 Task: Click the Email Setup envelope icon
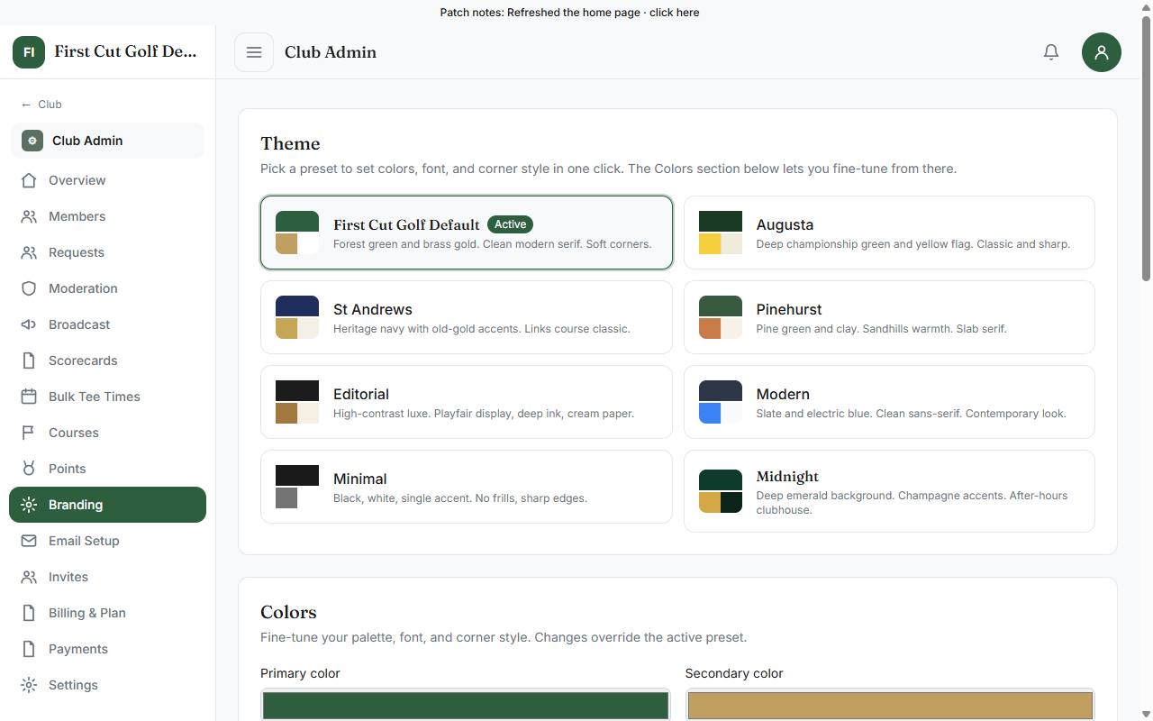click(x=29, y=541)
